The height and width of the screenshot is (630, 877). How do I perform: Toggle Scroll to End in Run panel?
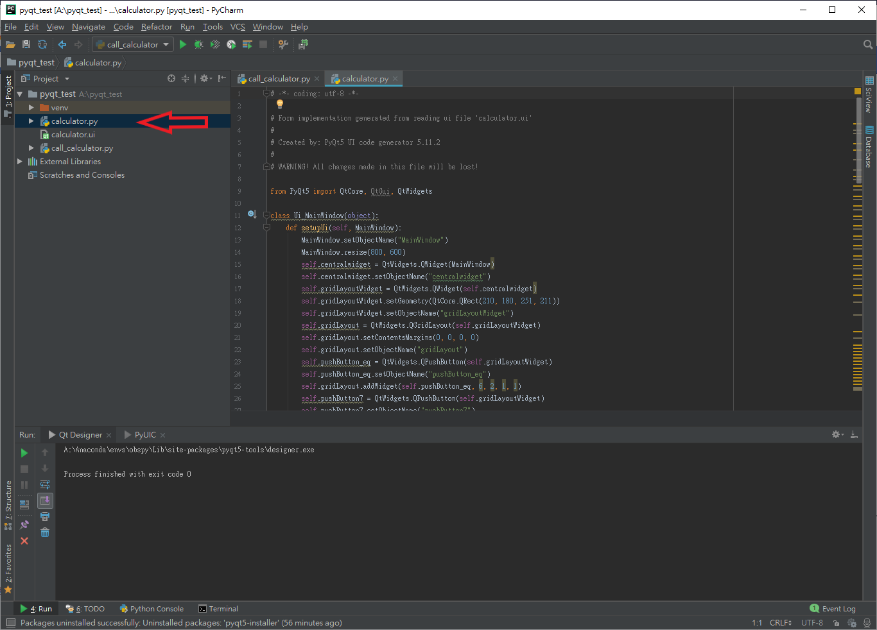pyautogui.click(x=45, y=500)
